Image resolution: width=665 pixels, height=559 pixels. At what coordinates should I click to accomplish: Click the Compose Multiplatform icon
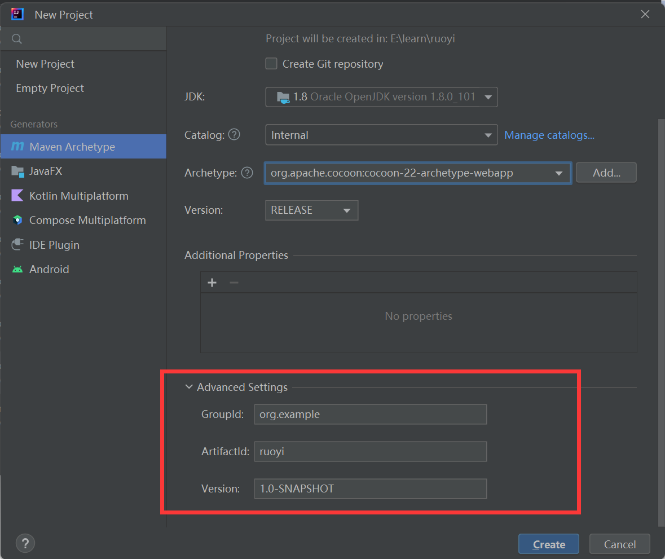click(x=17, y=220)
